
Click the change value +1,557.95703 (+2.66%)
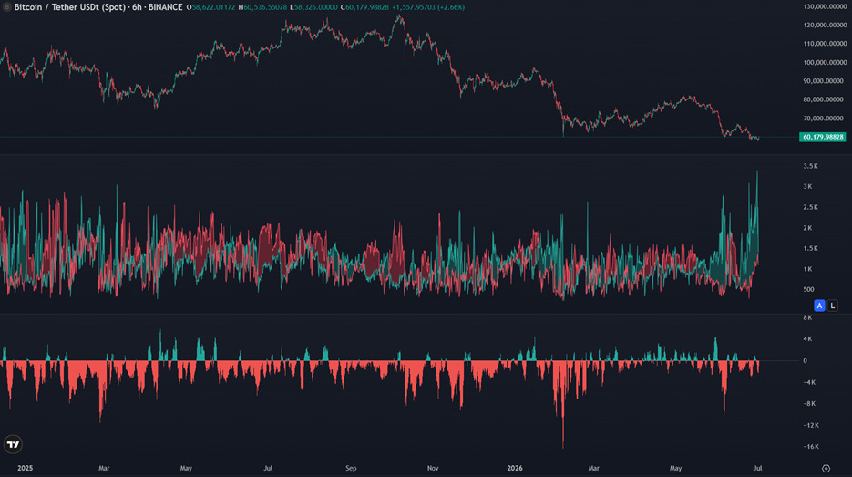tap(428, 7)
